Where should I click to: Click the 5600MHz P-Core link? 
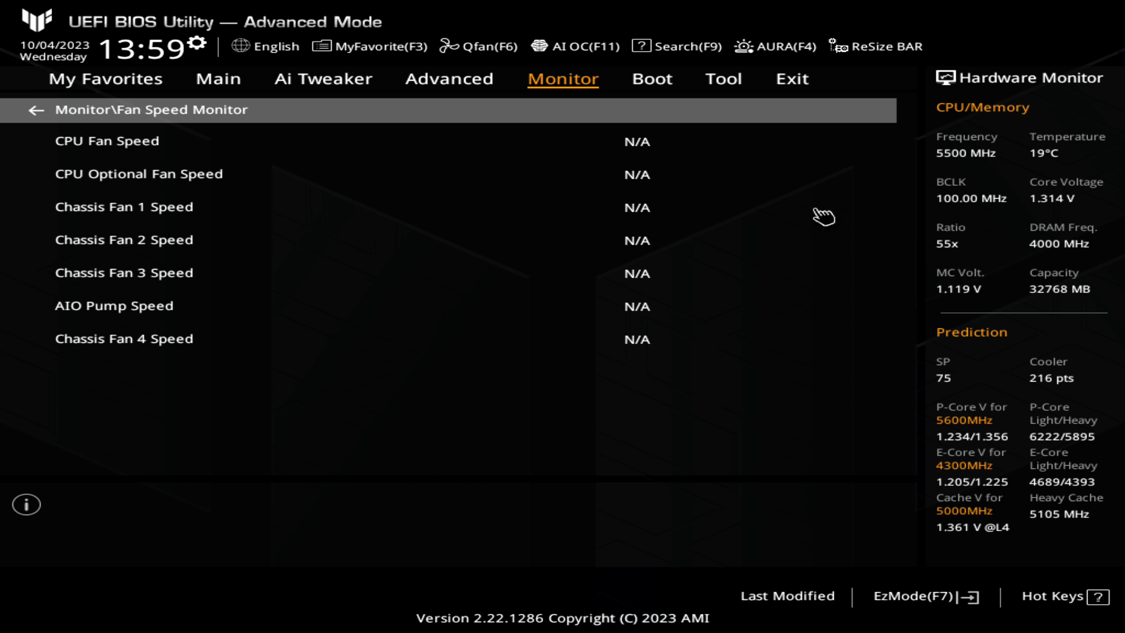pos(964,420)
